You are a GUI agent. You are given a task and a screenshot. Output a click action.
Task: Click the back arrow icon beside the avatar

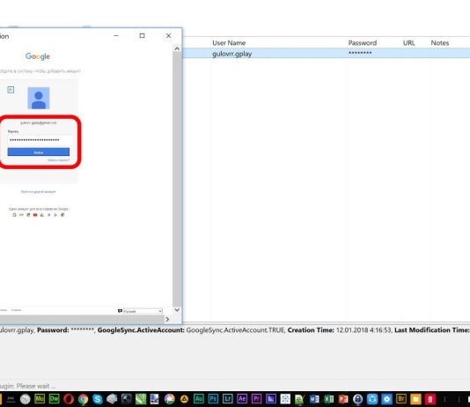[11, 90]
